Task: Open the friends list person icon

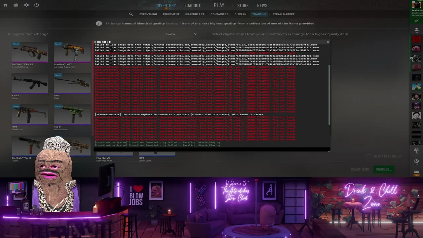Action: (x=416, y=30)
